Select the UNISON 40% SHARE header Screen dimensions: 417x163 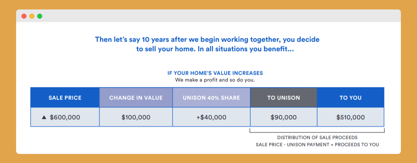pyautogui.click(x=211, y=98)
